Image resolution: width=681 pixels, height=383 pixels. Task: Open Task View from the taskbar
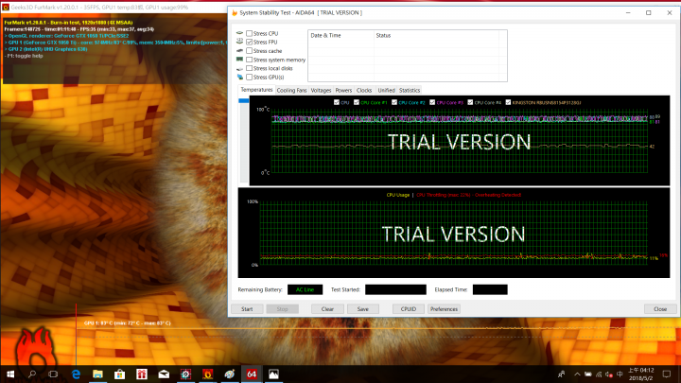pyautogui.click(x=53, y=374)
